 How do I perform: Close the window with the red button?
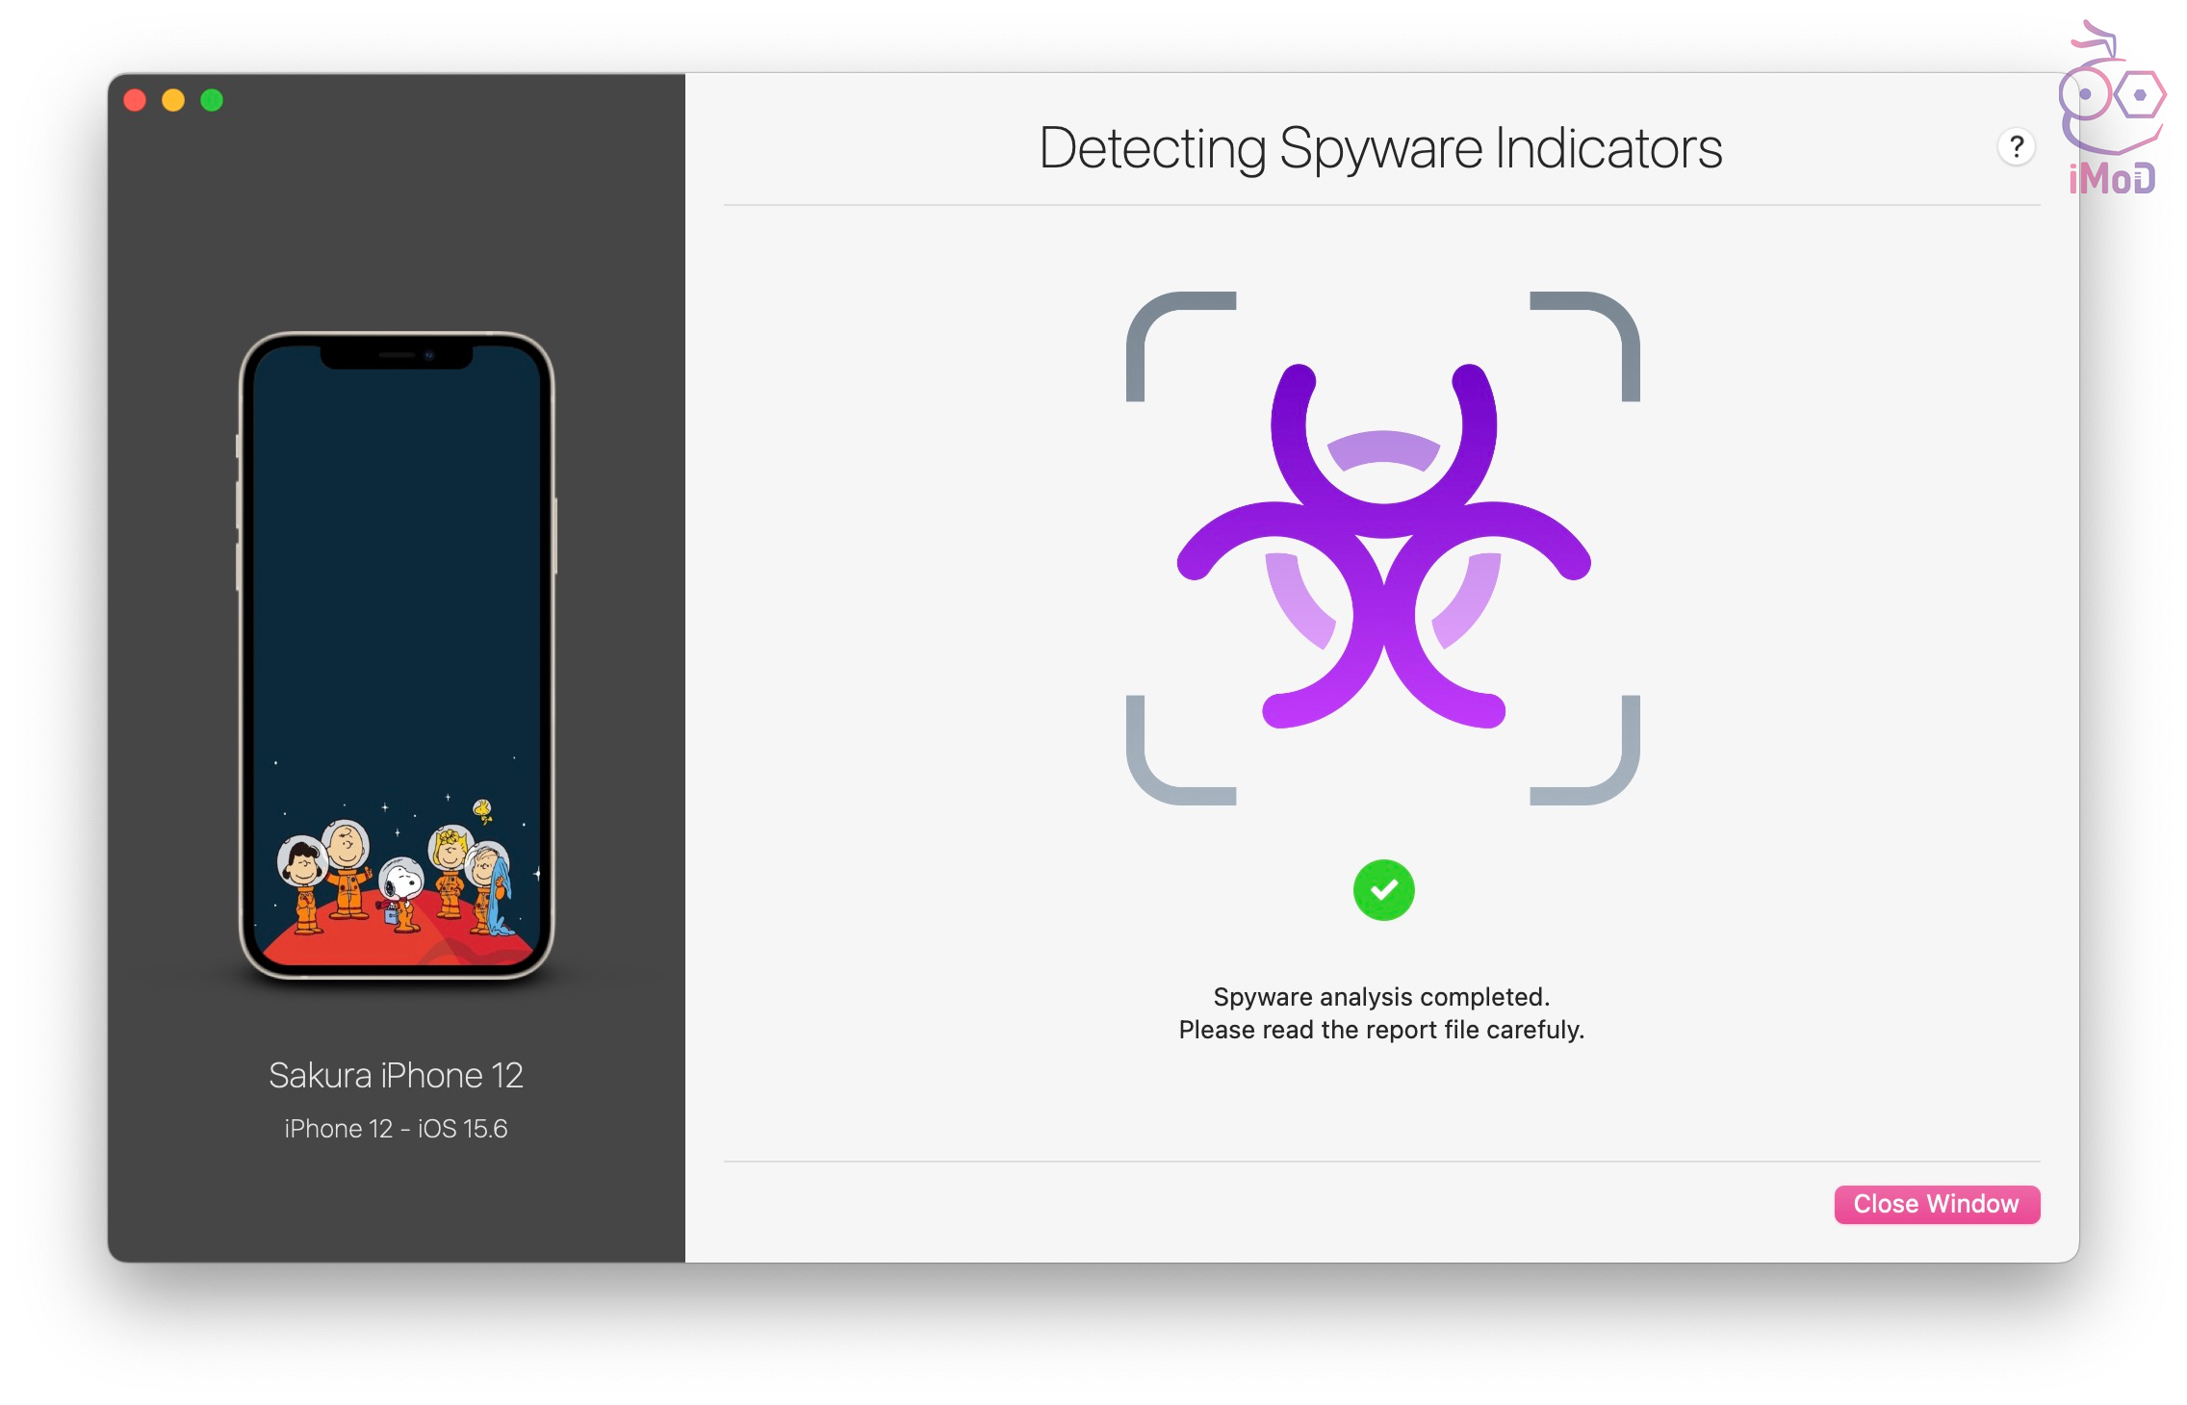pyautogui.click(x=135, y=100)
